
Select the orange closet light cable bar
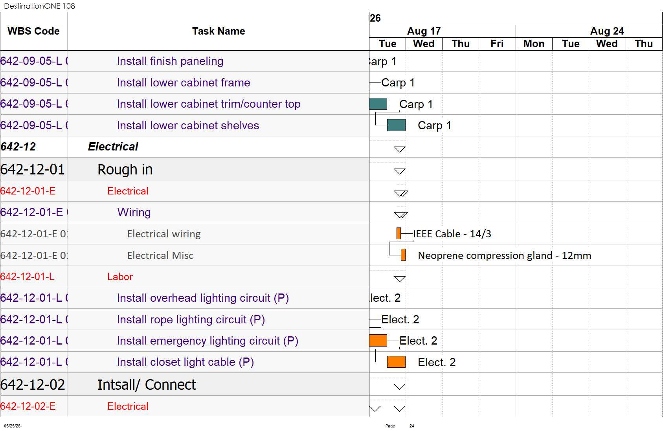[x=396, y=362]
